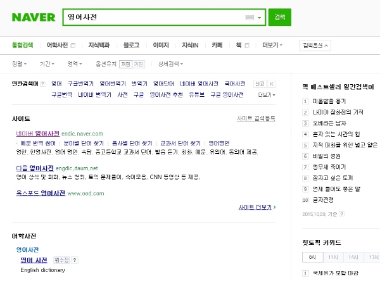380x281 pixels.
Task: Select the 11시 hot topic tab
Action: 333,257
